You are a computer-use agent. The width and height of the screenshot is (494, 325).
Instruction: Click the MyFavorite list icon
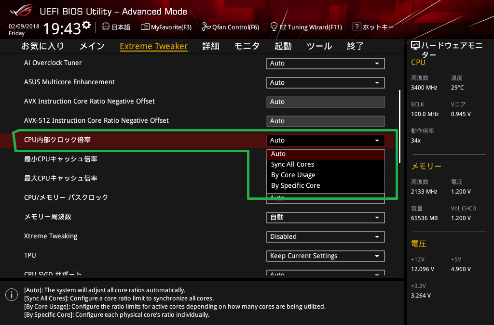click(145, 26)
